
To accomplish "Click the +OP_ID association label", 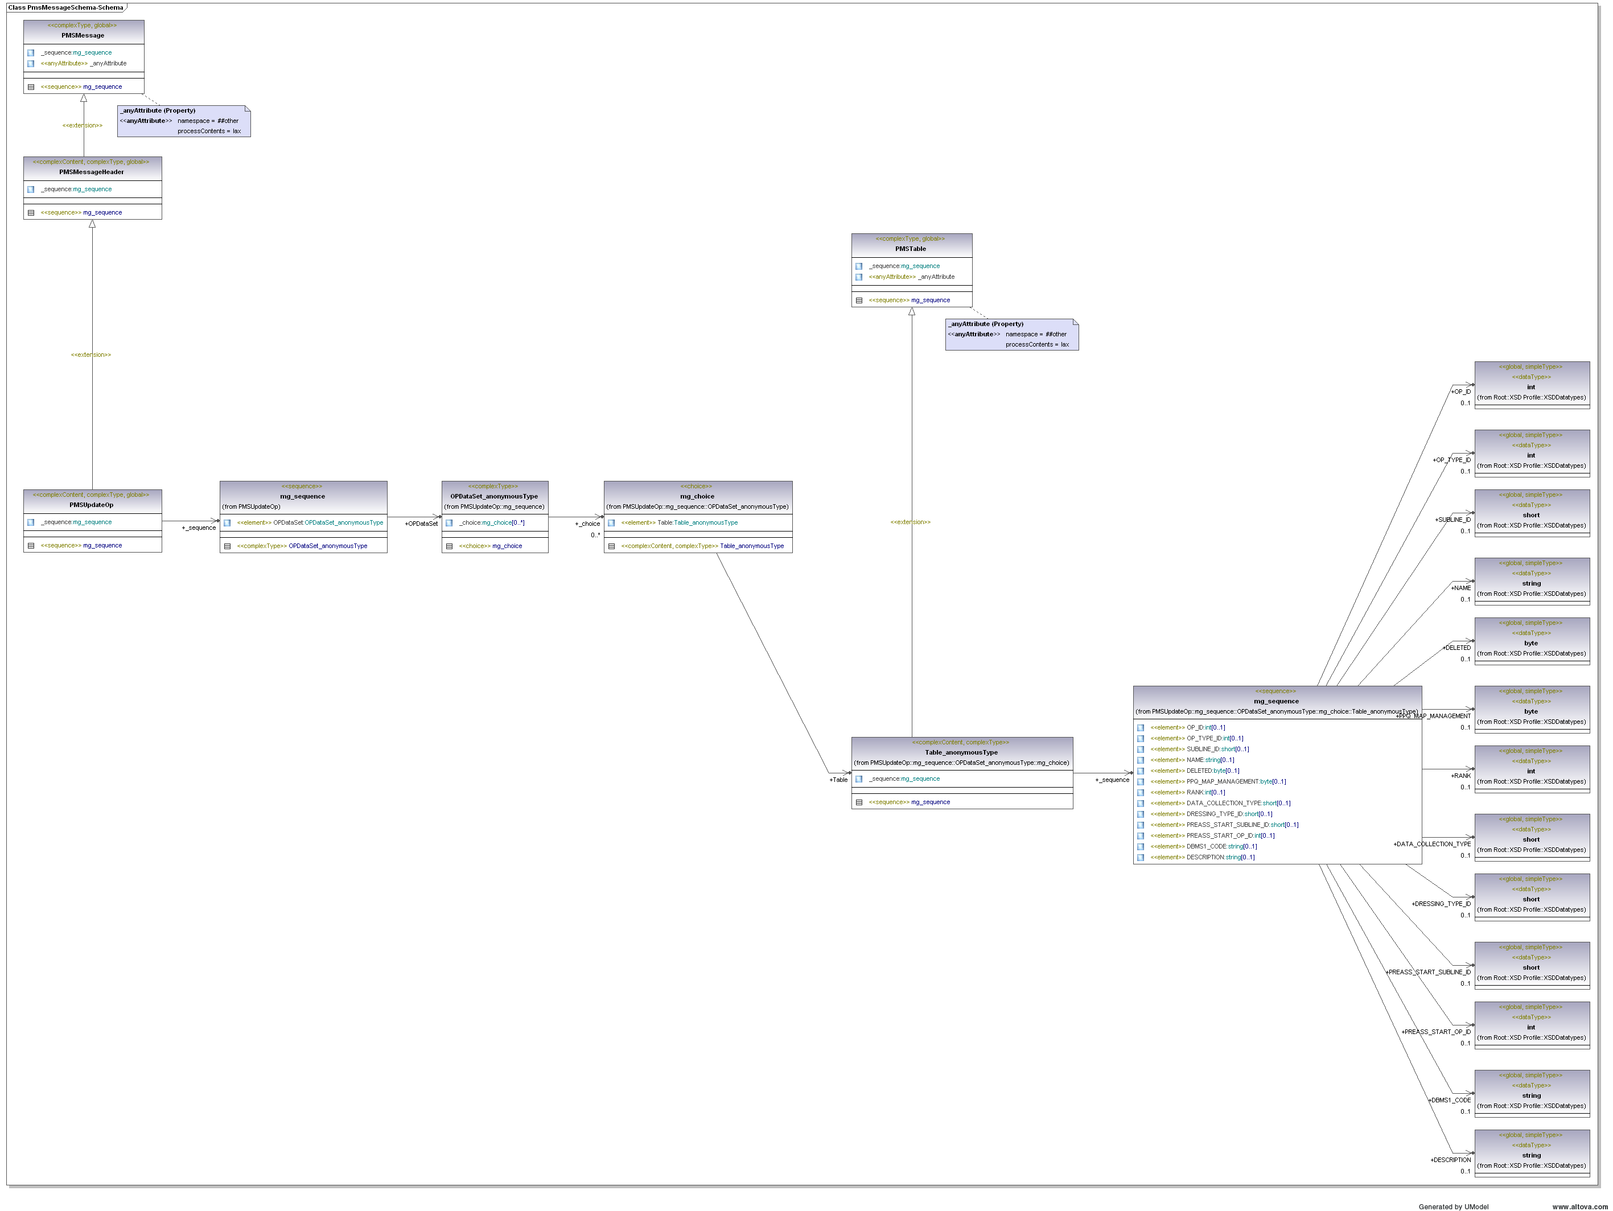I will coord(1460,392).
